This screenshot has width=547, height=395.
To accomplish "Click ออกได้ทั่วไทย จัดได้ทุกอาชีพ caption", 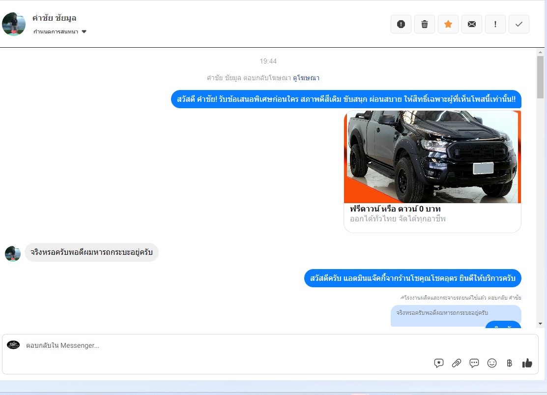I will [398, 219].
